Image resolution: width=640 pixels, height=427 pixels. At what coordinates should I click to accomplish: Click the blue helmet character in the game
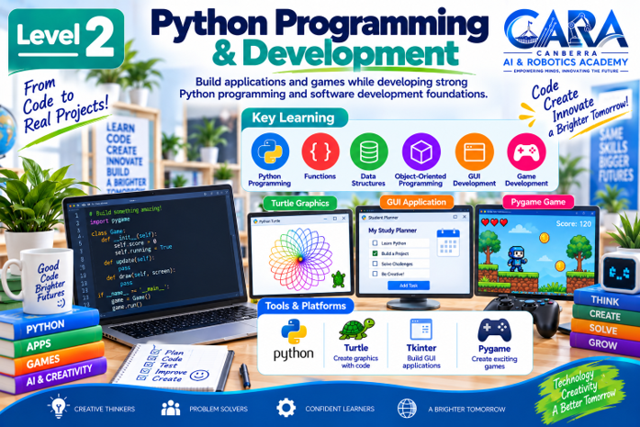516,258
